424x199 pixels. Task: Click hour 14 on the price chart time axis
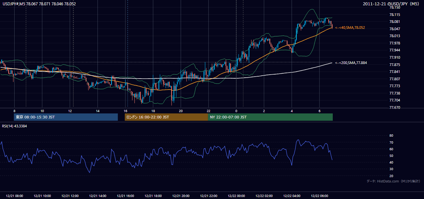[98, 111]
